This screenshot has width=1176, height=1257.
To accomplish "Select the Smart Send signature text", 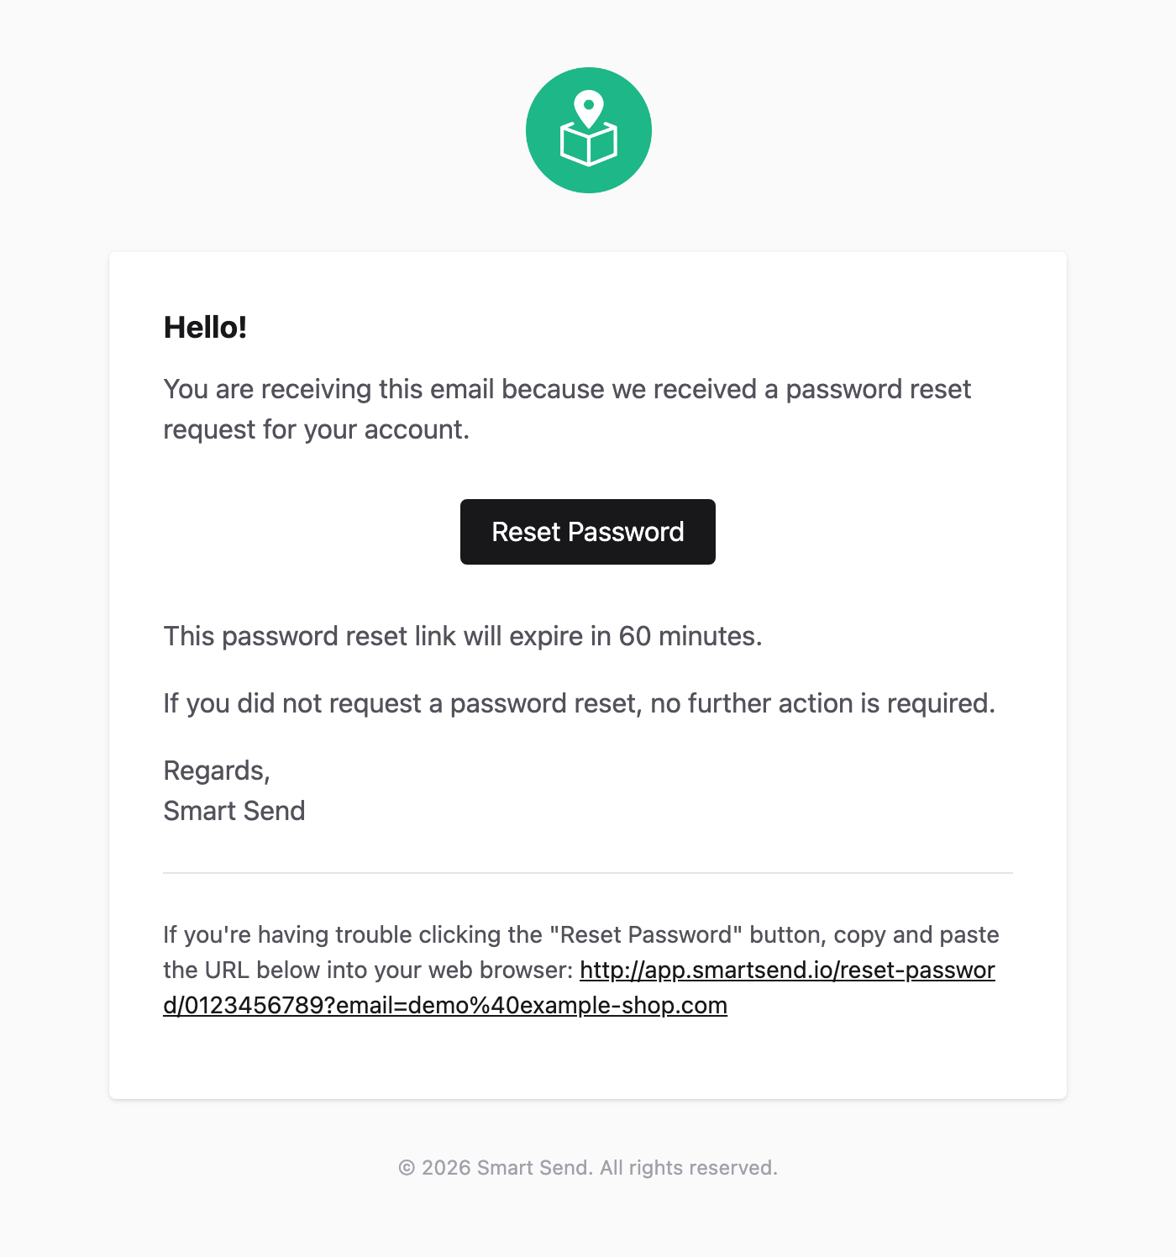I will click(234, 810).
